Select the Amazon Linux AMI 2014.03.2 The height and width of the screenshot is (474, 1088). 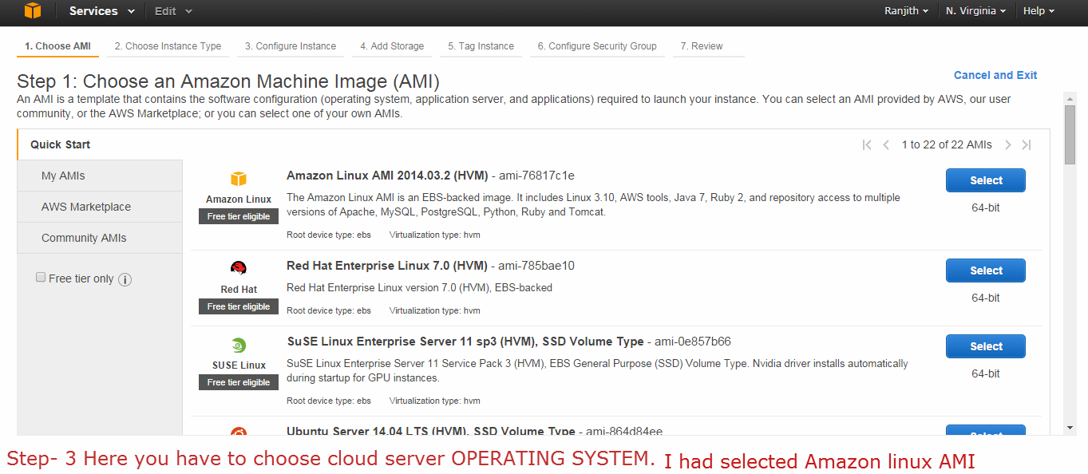coord(986,180)
